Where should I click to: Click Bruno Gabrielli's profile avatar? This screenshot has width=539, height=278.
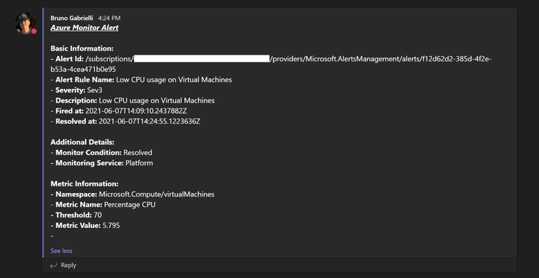(x=25, y=23)
